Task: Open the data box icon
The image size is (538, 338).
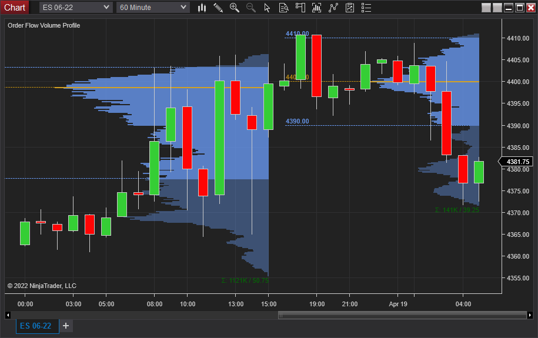Action: pyautogui.click(x=284, y=8)
